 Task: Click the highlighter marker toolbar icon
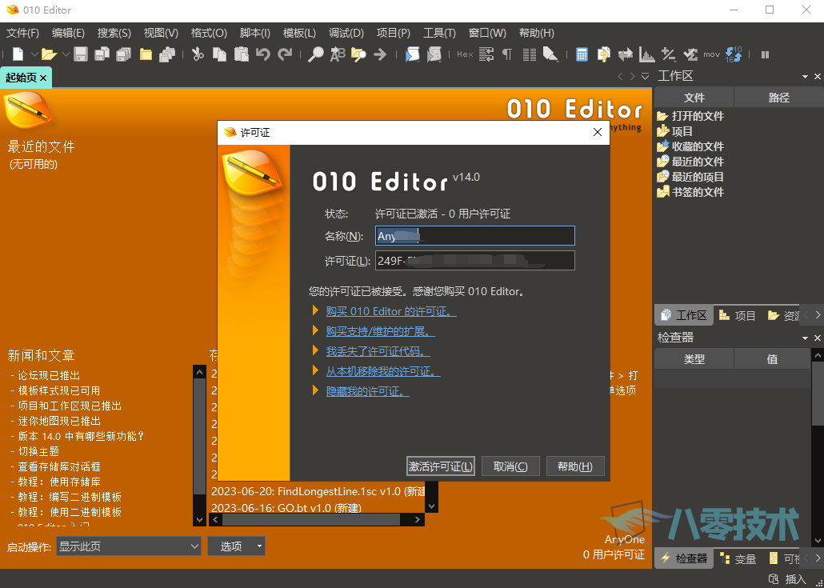tap(550, 54)
